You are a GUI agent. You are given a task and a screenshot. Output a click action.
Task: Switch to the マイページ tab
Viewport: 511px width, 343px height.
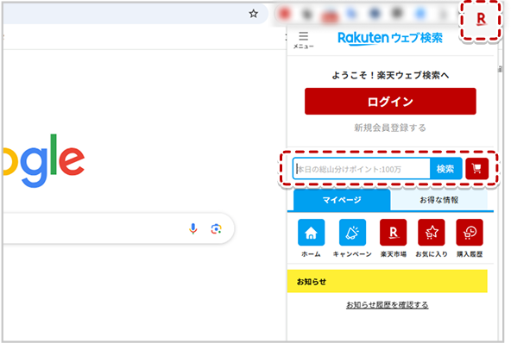point(342,200)
